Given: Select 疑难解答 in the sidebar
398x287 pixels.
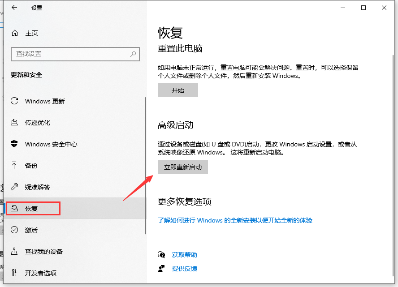Looking at the screenshot, I should click(x=74, y=187).
